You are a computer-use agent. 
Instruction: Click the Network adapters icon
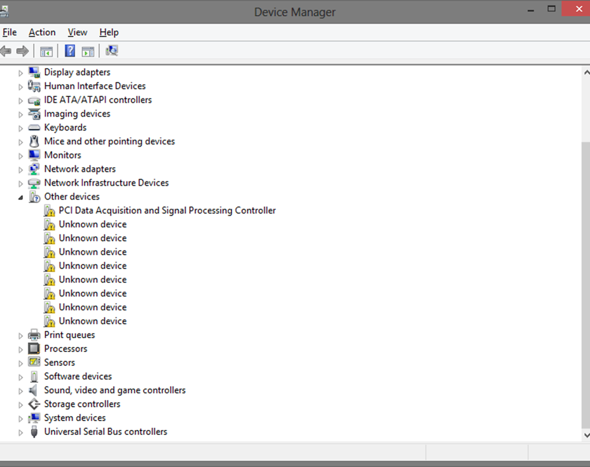tap(34, 169)
